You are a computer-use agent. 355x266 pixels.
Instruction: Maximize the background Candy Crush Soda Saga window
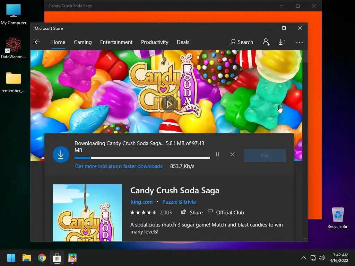[x=298, y=6]
